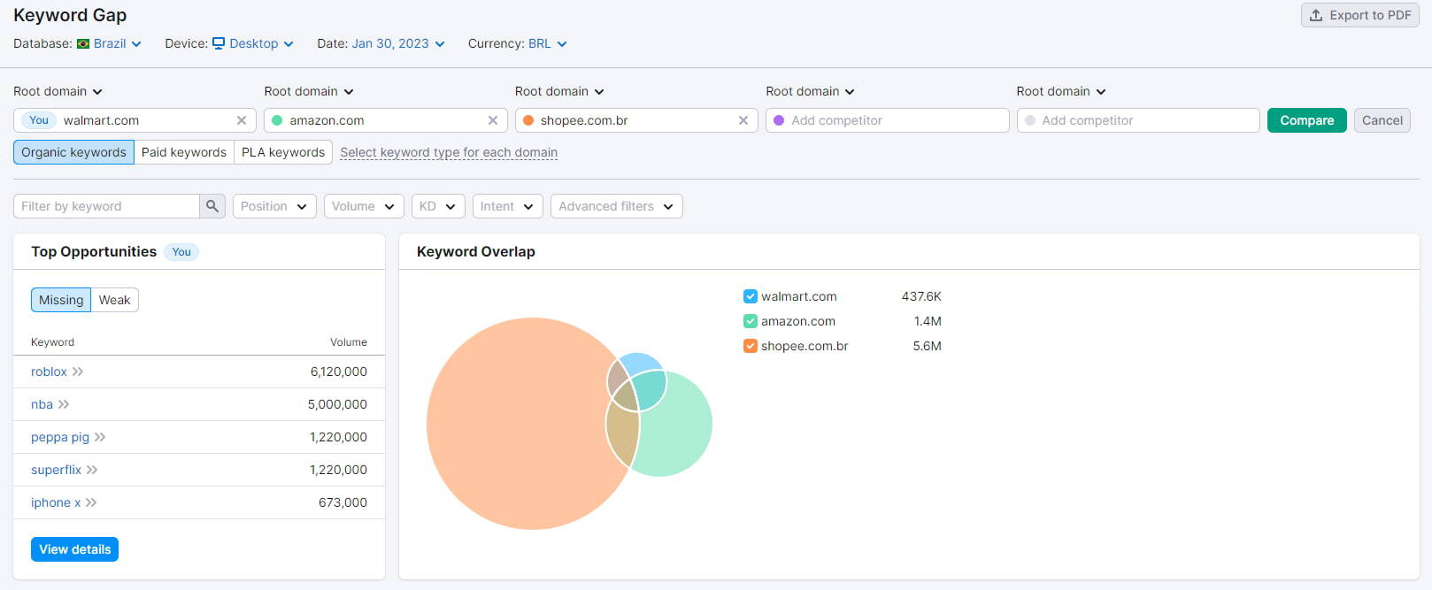Click the Cancel button
The width and height of the screenshot is (1432, 590).
[x=1382, y=120]
